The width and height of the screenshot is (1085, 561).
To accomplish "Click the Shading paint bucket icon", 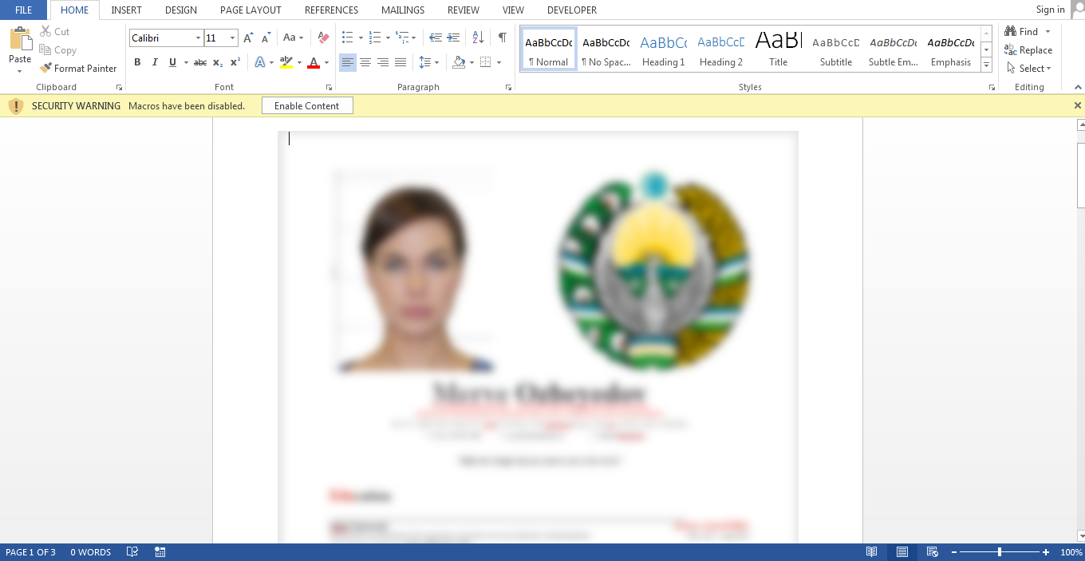I will click(459, 62).
